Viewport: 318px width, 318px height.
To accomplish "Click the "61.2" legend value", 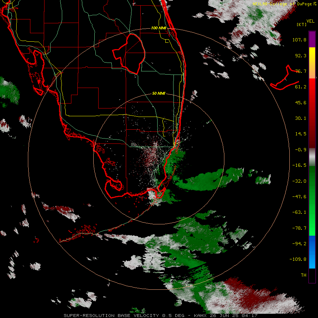I will (301, 87).
